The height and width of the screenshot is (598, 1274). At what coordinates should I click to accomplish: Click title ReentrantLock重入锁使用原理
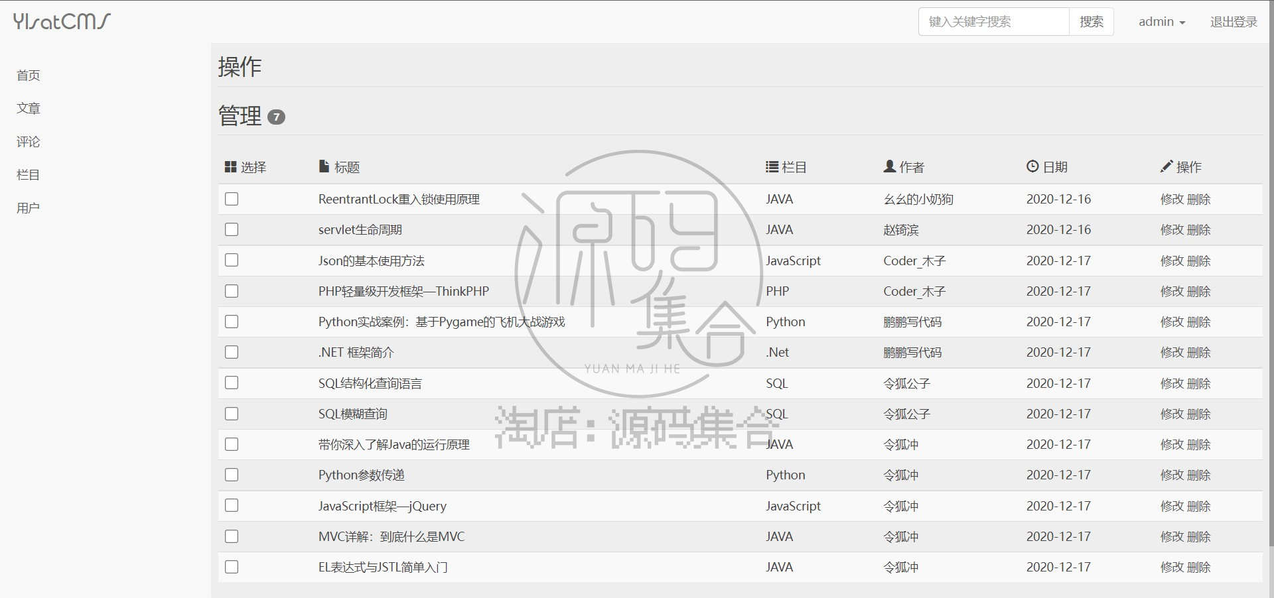pyautogui.click(x=399, y=200)
